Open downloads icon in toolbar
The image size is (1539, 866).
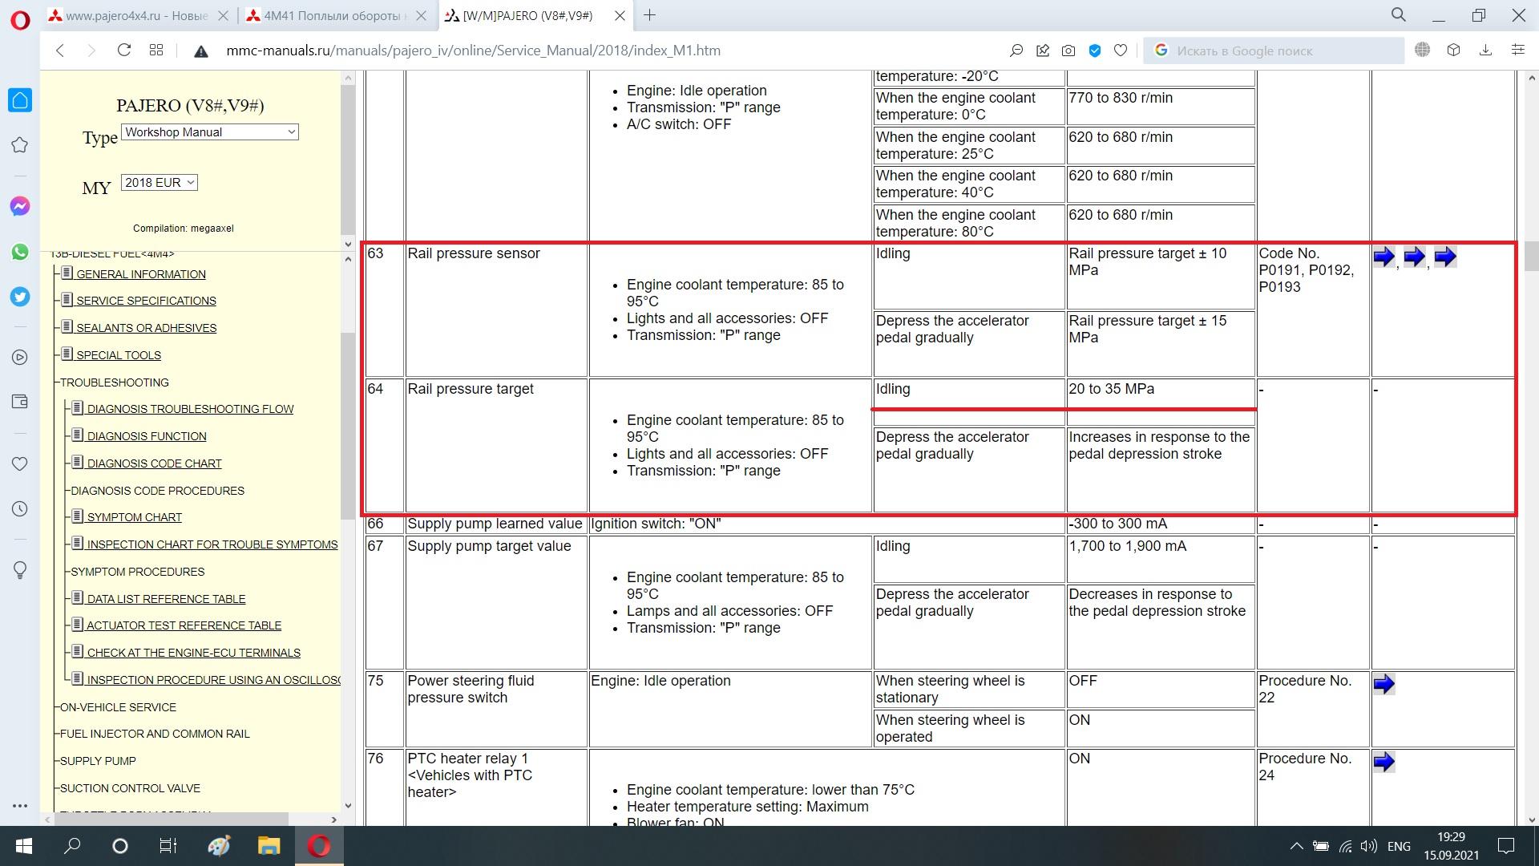click(x=1485, y=51)
